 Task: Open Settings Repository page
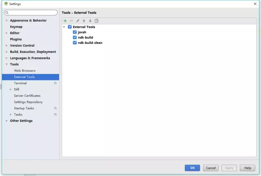coord(28,102)
